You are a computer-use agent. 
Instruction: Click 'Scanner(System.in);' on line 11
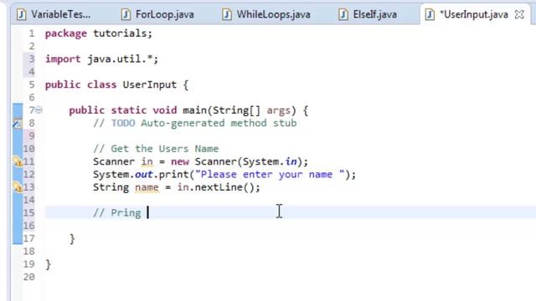(x=251, y=161)
